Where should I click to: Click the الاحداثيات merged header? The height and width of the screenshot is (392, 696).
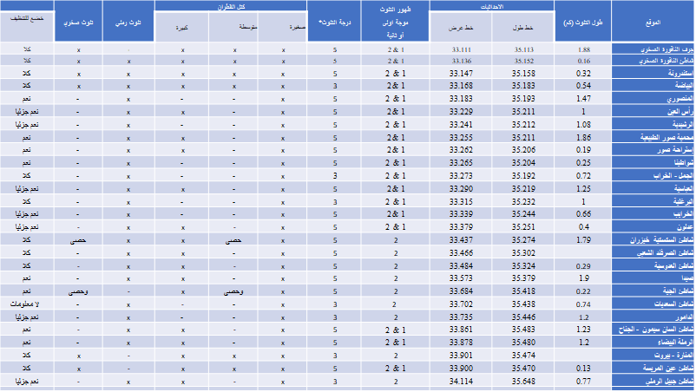495,5
